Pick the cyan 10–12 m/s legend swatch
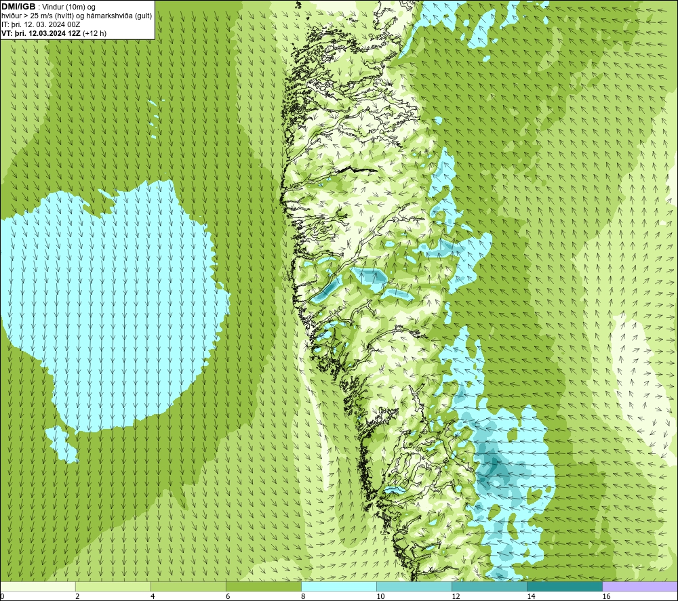The width and height of the screenshot is (678, 601). click(414, 586)
